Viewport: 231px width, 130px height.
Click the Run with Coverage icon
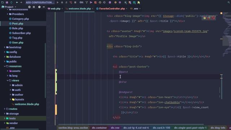[x=66, y=3]
